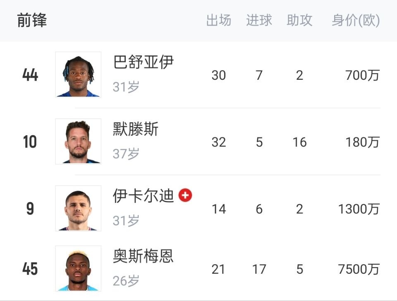Open 奥斯梅恩 player photo
This screenshot has height=301, width=397.
coord(78,268)
